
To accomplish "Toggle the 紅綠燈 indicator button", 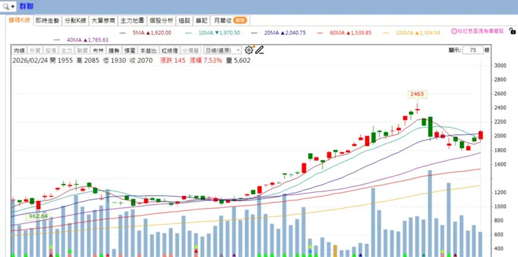I will click(x=170, y=50).
